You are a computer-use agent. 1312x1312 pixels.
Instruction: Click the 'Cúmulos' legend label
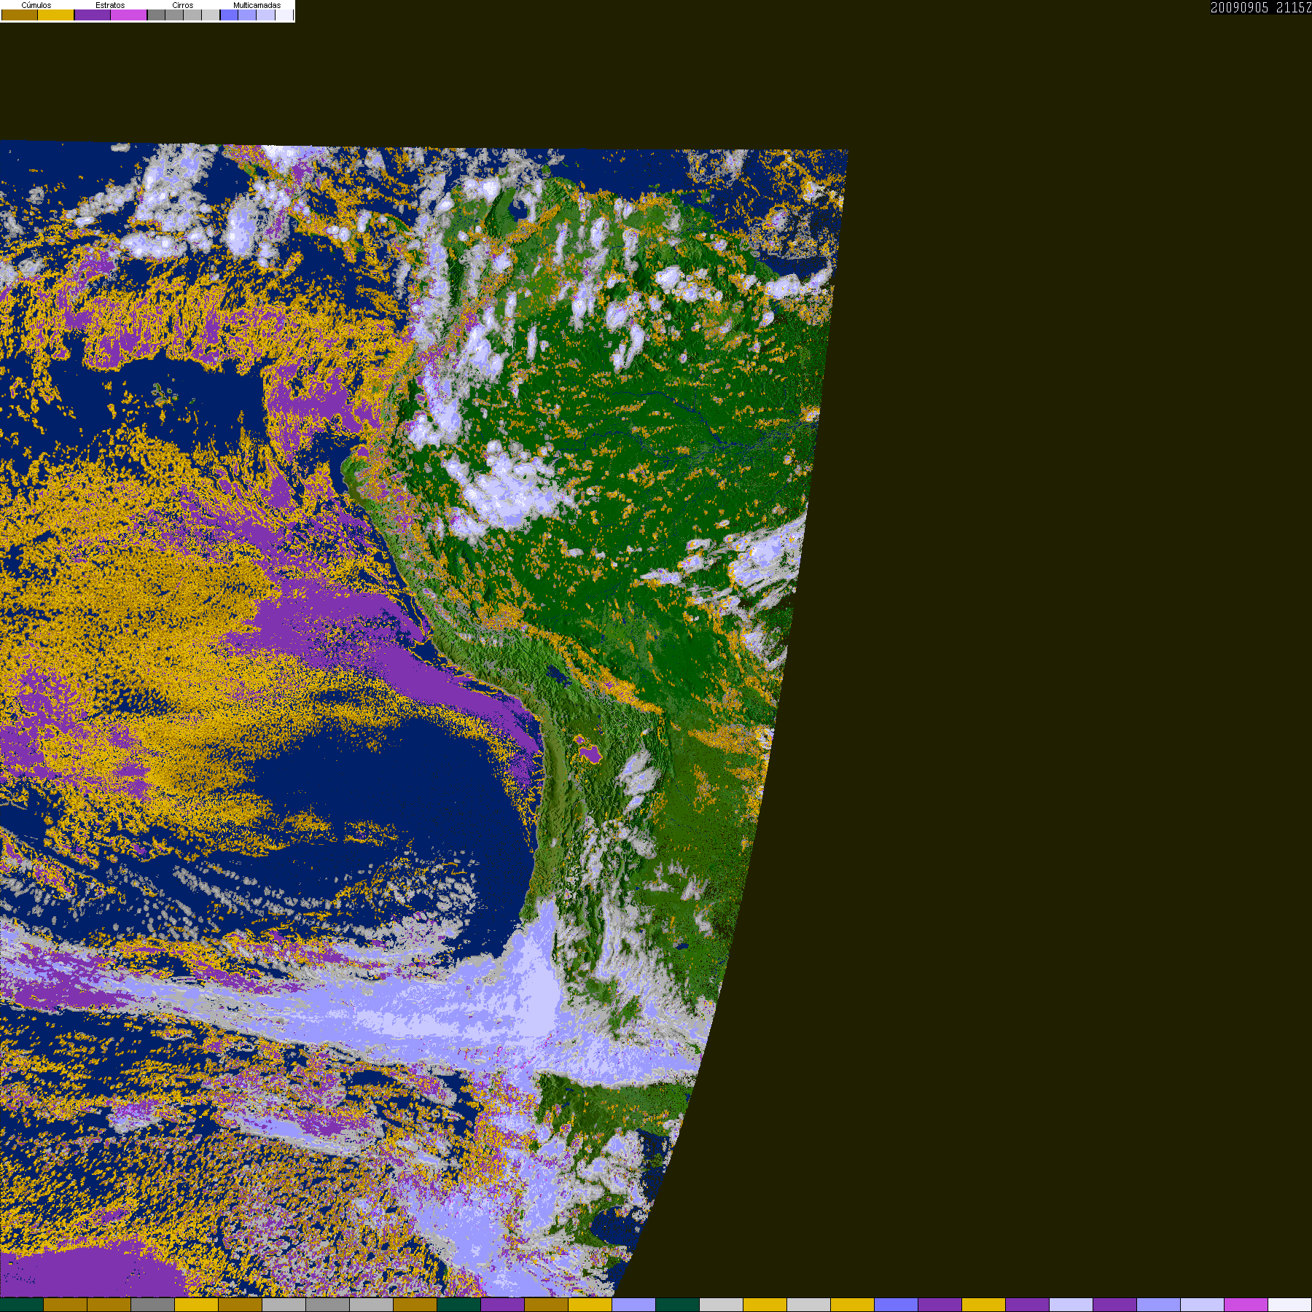[x=36, y=5]
